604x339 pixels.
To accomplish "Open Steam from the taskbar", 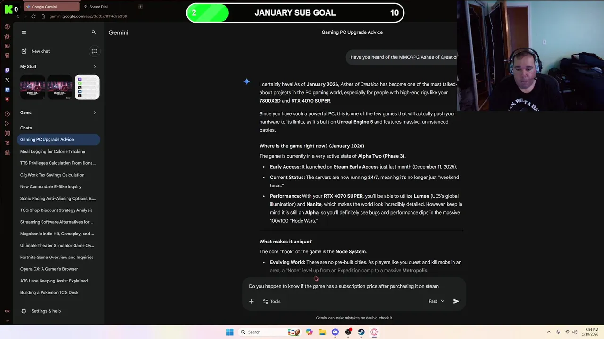I will pyautogui.click(x=361, y=332).
